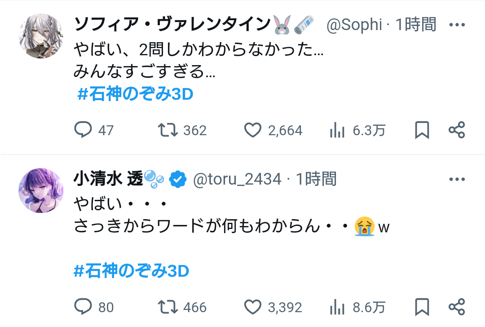The width and height of the screenshot is (485, 327).
Task: Retweet the post with 362 retweets
Action: pos(167,130)
